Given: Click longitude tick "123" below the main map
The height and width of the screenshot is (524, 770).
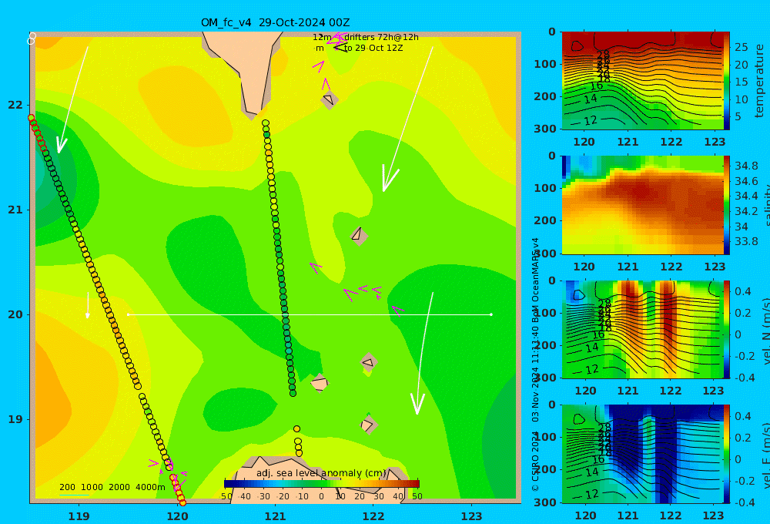Looking at the screenshot, I should tap(471, 516).
